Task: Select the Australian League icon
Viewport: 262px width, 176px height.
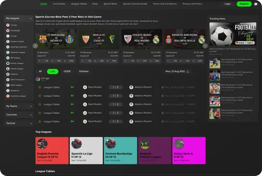Action: [x=8, y=96]
